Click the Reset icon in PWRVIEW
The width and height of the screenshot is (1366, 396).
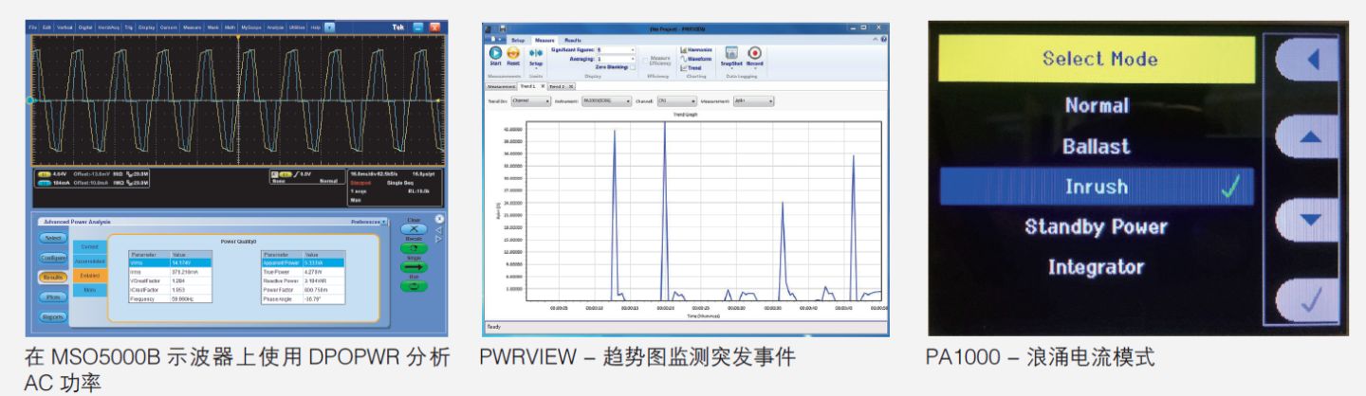tap(513, 54)
